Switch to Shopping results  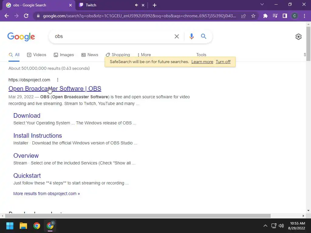[x=118, y=55]
